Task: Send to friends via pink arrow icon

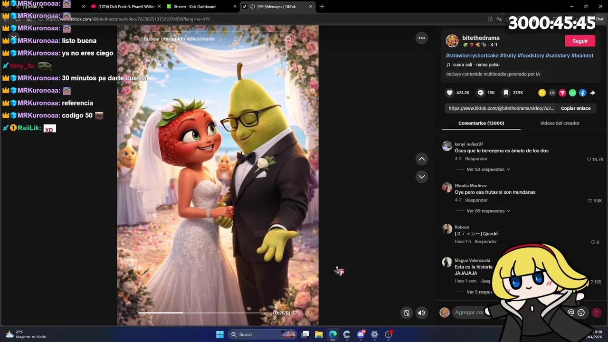Action: (x=562, y=93)
